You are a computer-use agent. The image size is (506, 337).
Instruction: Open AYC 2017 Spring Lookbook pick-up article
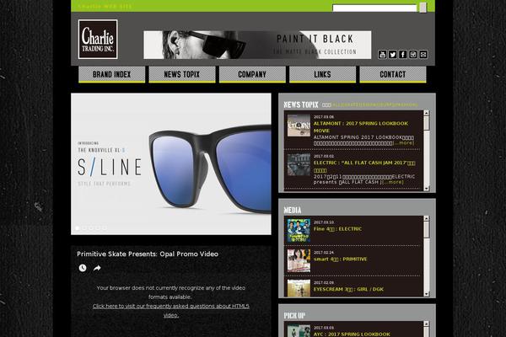(x=352, y=334)
